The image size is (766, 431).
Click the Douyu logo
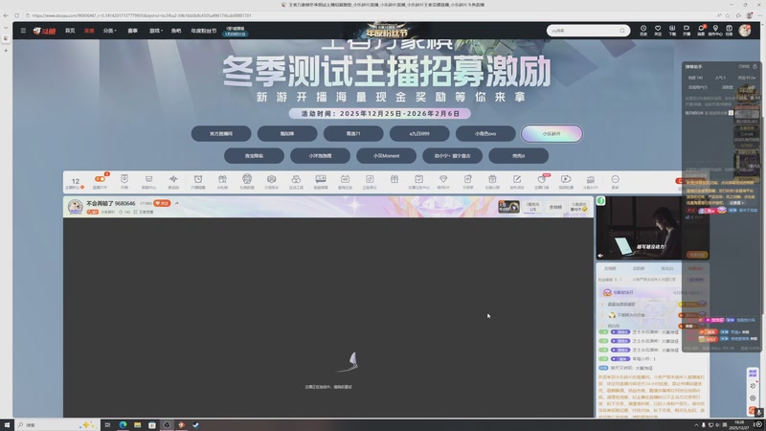coord(44,31)
